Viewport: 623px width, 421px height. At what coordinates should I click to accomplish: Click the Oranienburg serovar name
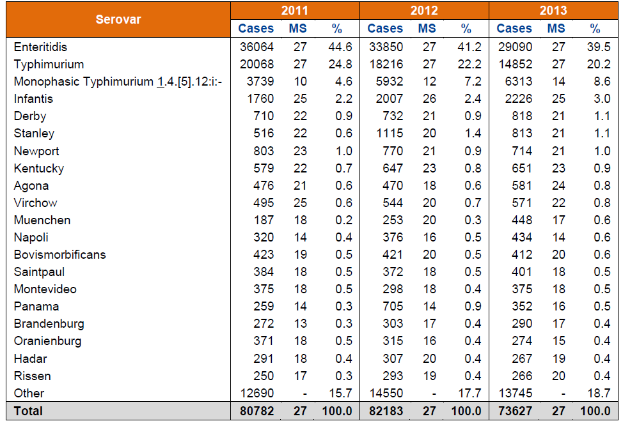(47, 341)
